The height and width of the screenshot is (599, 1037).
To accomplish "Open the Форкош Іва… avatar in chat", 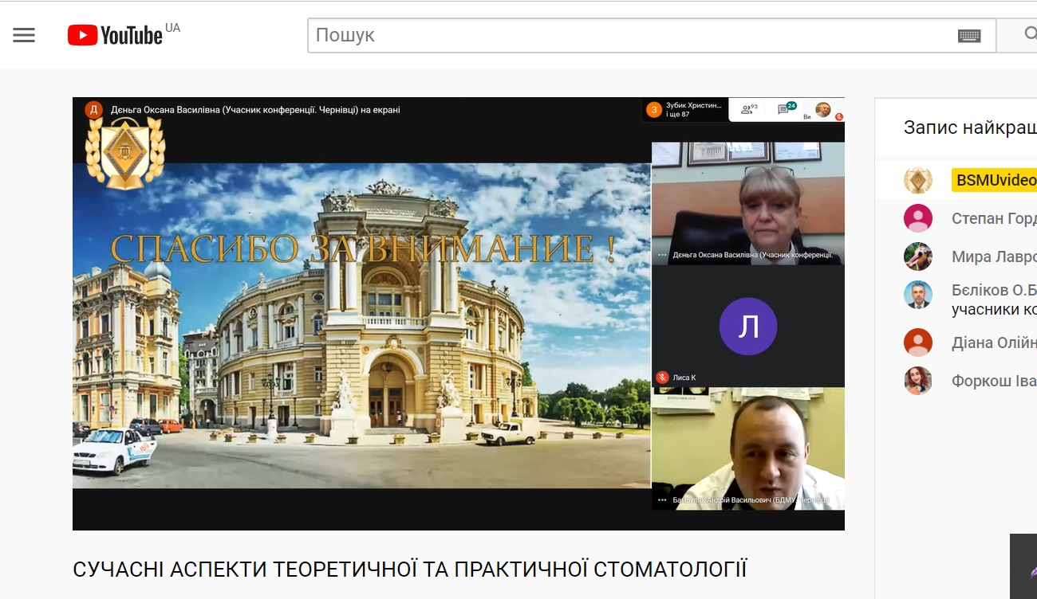I will pos(918,381).
